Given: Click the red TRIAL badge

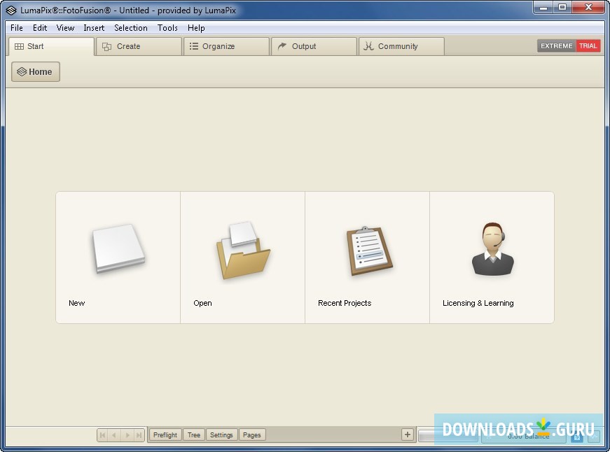Looking at the screenshot, I should click(588, 46).
